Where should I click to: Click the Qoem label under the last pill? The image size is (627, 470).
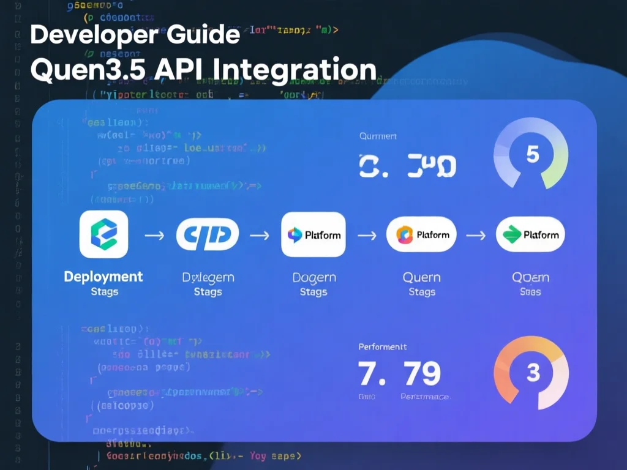[x=530, y=278]
